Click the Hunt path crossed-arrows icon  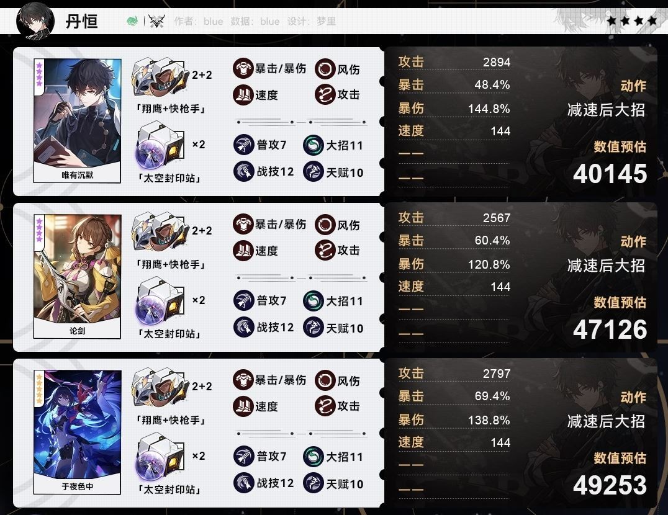[157, 20]
